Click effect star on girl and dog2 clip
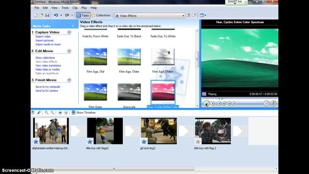 click(144, 141)
